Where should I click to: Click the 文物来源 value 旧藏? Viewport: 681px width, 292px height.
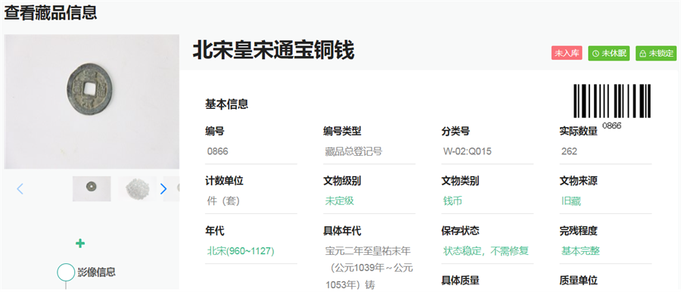click(571, 201)
